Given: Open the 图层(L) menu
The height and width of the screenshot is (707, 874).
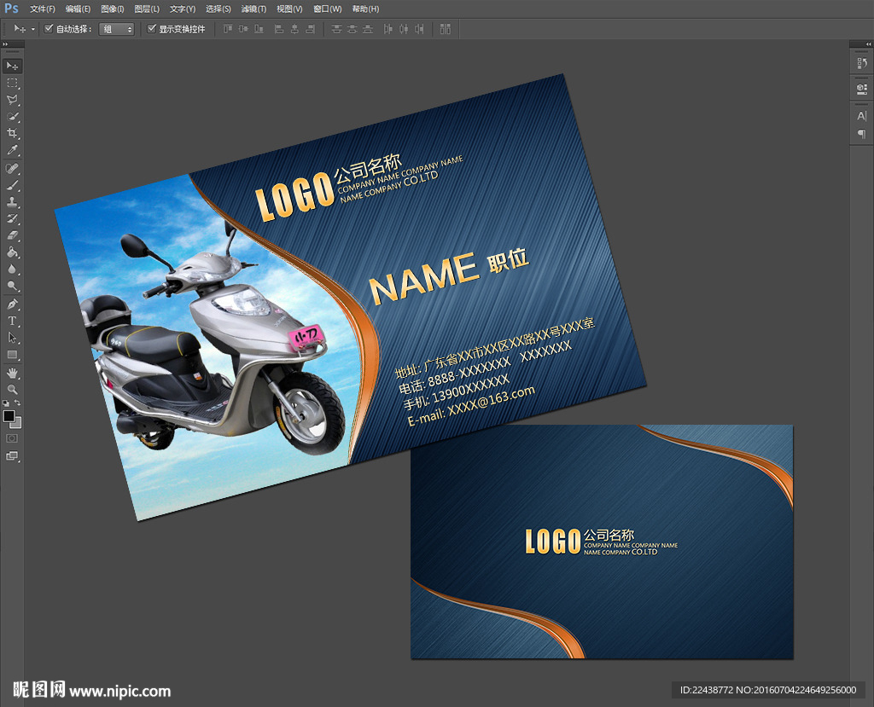Looking at the screenshot, I should (x=147, y=9).
